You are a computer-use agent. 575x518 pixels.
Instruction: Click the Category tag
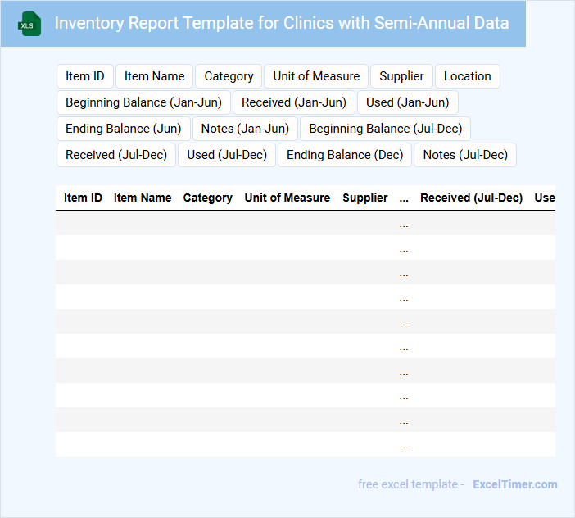229,76
